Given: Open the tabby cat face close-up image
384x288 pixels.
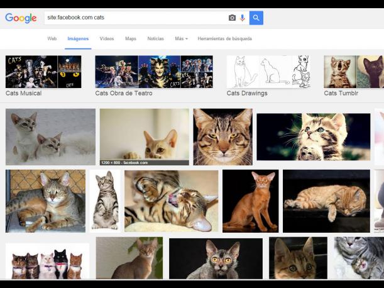Looking at the screenshot, I should coord(223,137).
